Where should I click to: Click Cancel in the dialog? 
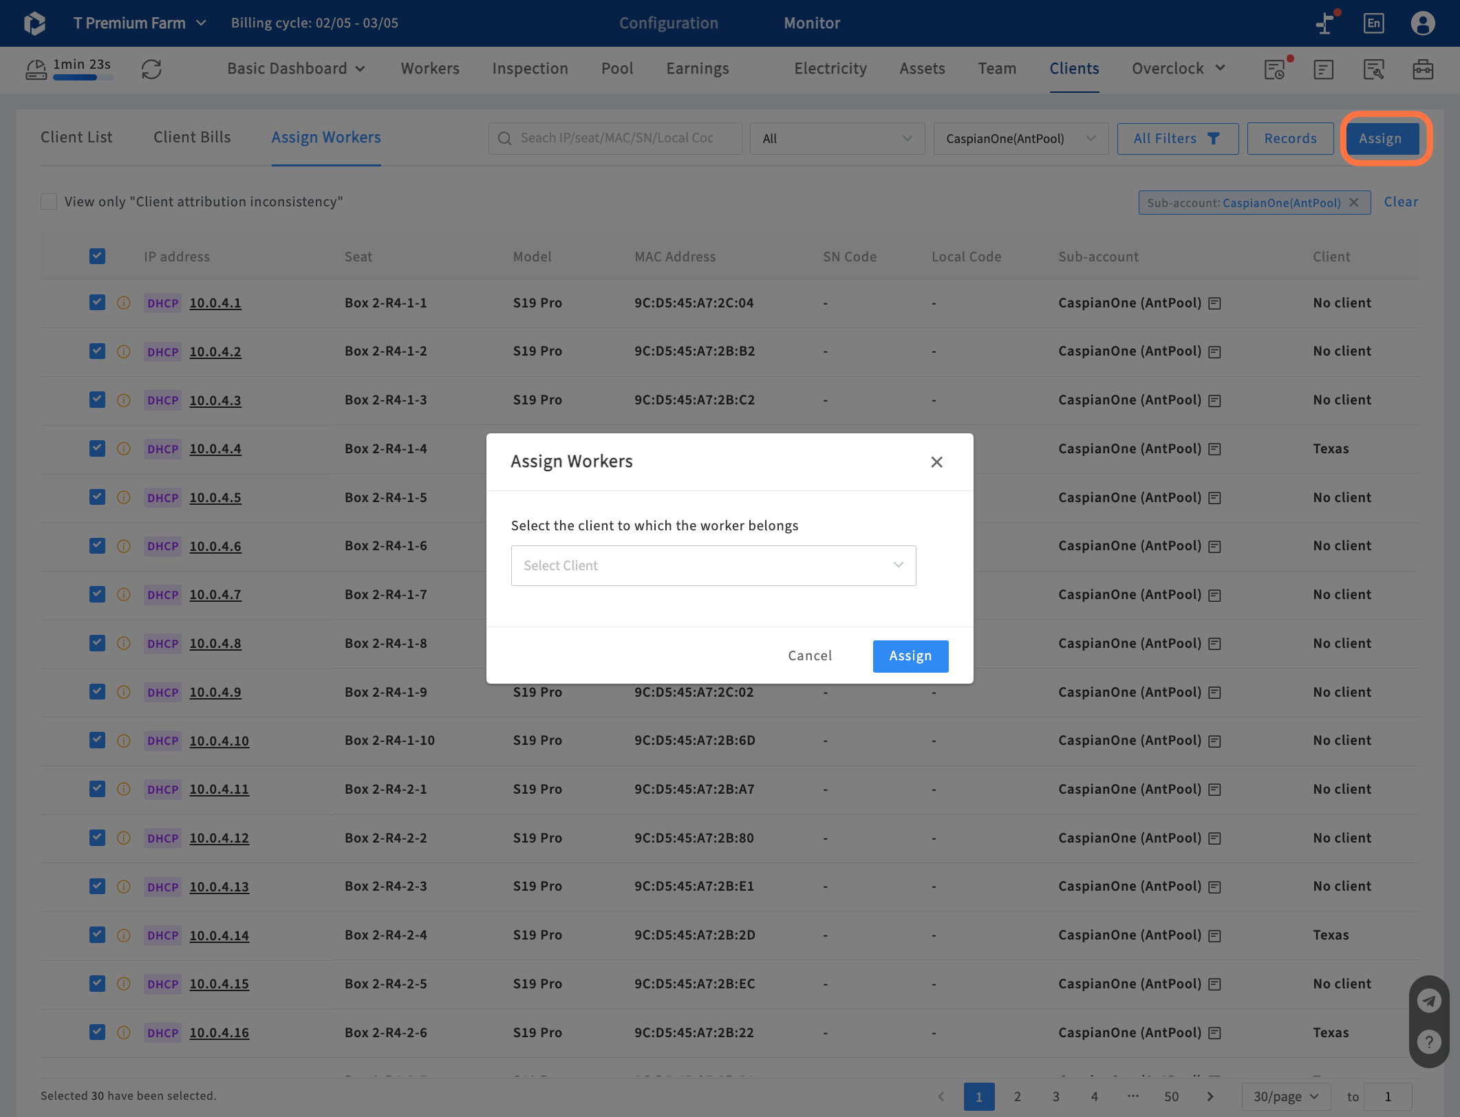(810, 656)
